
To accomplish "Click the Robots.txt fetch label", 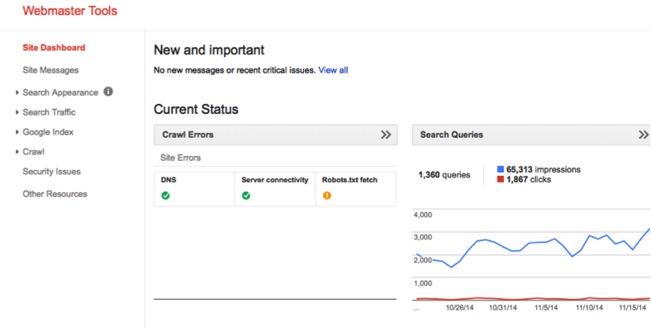I will pos(349,180).
